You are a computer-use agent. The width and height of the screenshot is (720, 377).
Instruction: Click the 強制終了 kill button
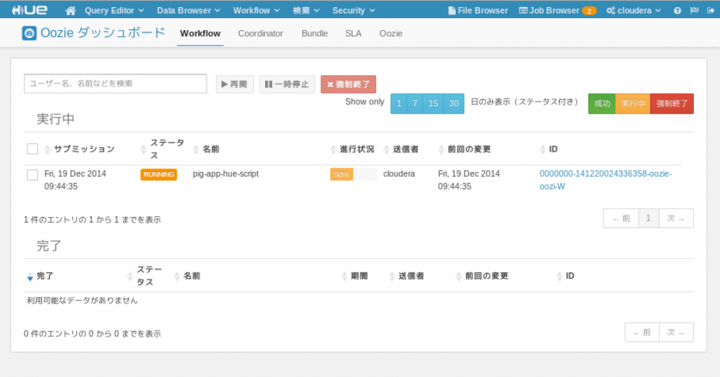(348, 84)
